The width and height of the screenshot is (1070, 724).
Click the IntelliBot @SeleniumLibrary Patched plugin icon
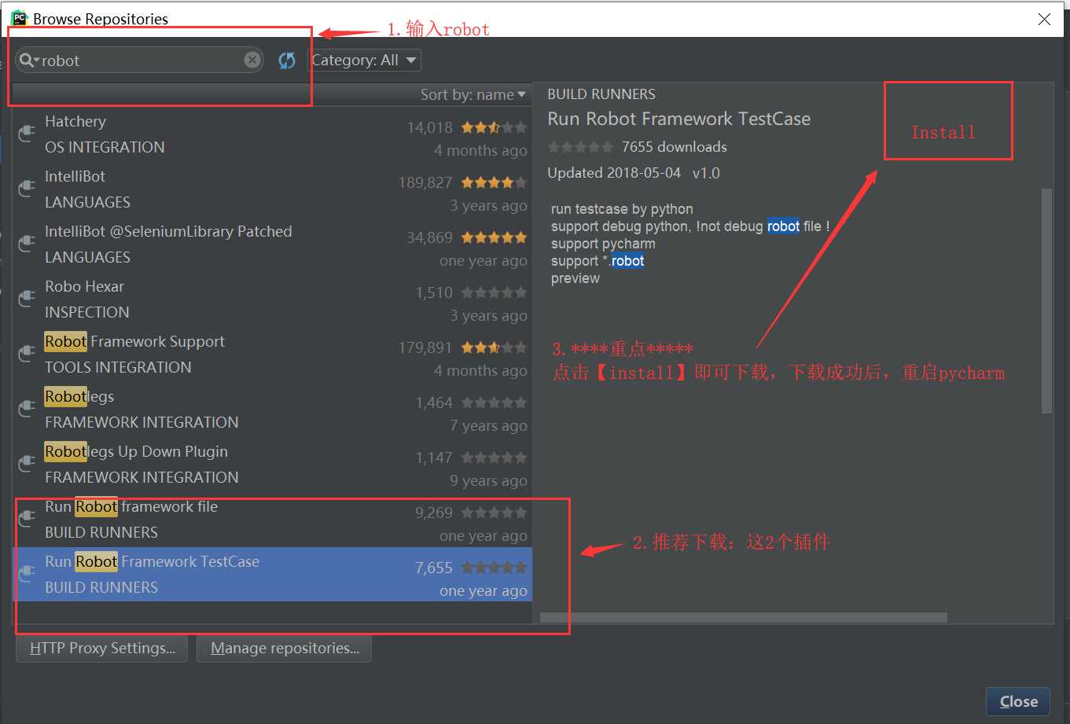pyautogui.click(x=27, y=243)
